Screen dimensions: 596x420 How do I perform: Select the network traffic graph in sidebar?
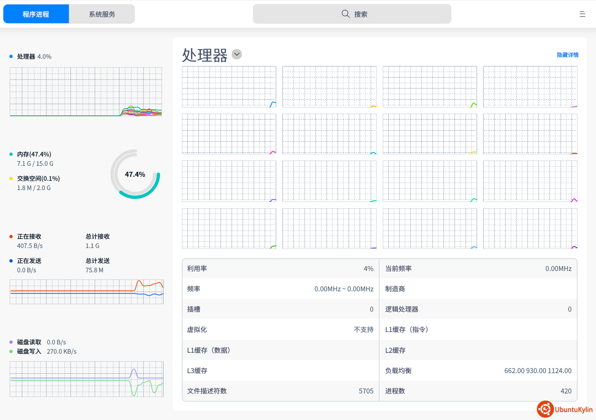pyautogui.click(x=87, y=291)
